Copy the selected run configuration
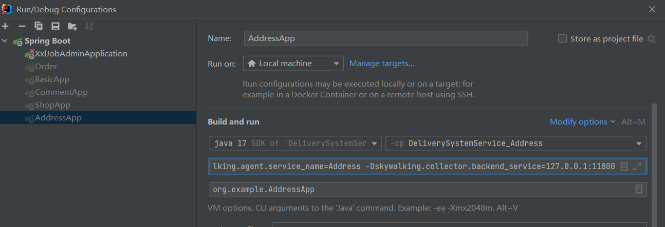The image size is (665, 227). pos(39,26)
